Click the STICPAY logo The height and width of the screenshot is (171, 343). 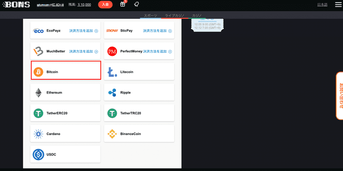coord(112,31)
